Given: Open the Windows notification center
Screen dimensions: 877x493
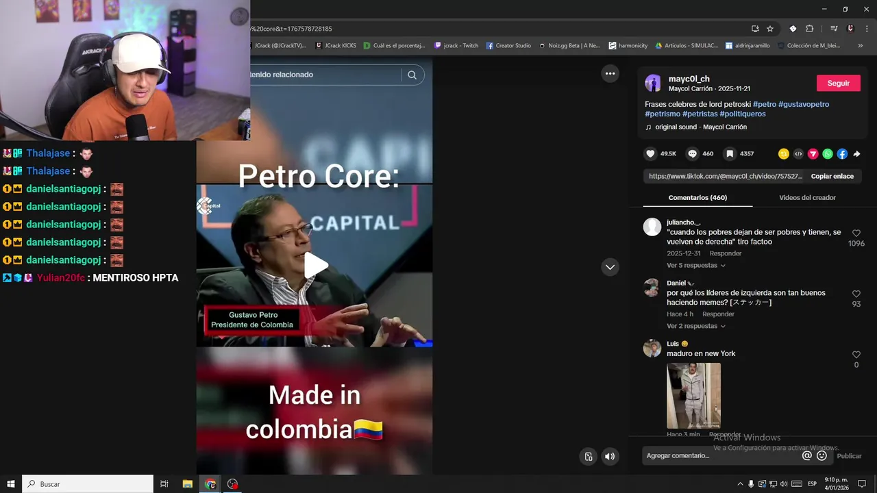Looking at the screenshot, I should coord(862,484).
